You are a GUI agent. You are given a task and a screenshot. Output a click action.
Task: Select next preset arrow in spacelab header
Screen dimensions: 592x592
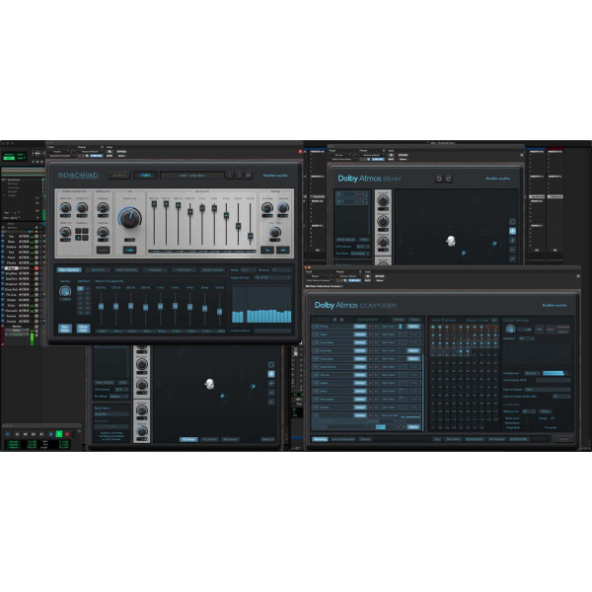tap(239, 176)
